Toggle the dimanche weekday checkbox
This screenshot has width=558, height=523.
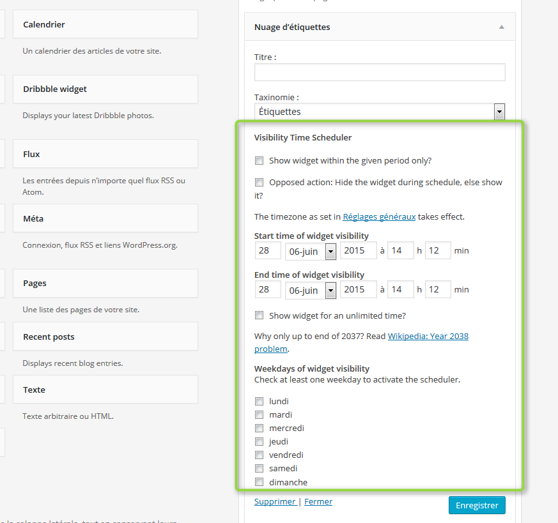click(259, 482)
